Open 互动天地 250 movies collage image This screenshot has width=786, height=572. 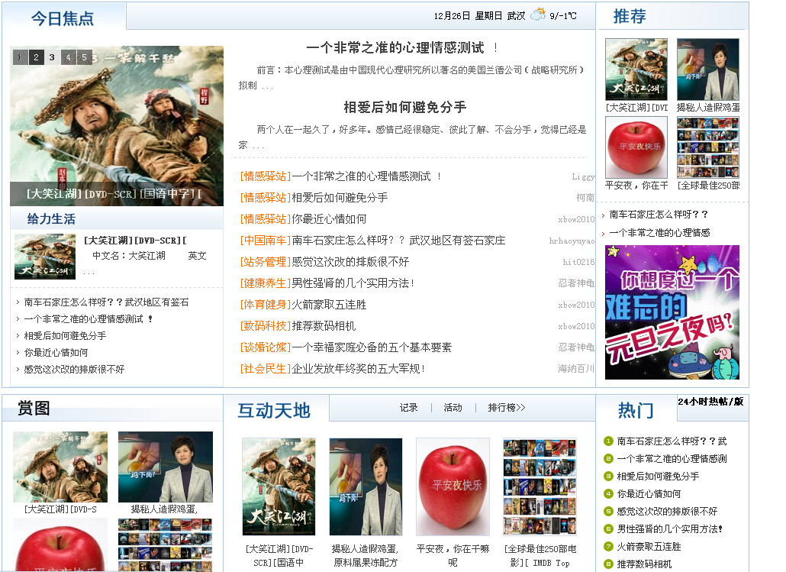(540, 486)
